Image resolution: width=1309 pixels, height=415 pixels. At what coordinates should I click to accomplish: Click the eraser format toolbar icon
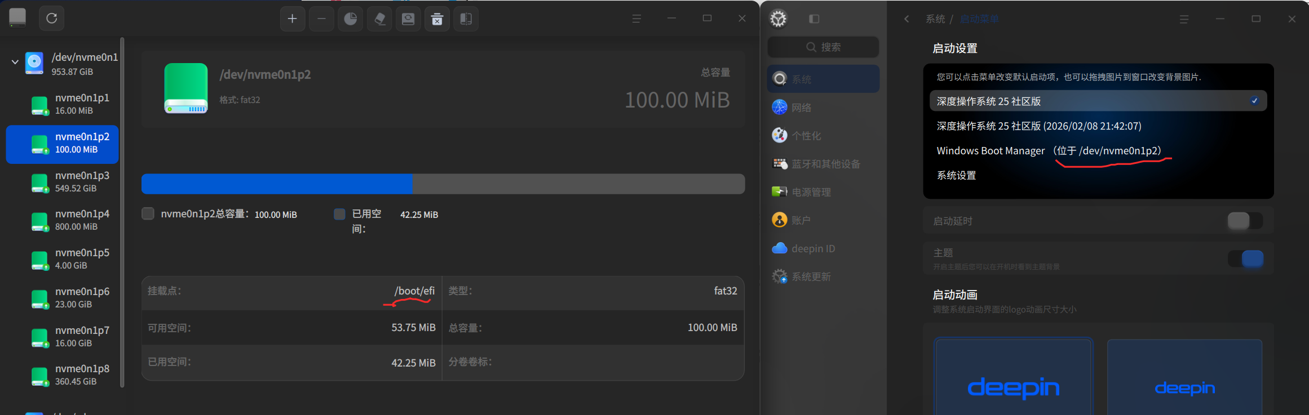pos(379,19)
